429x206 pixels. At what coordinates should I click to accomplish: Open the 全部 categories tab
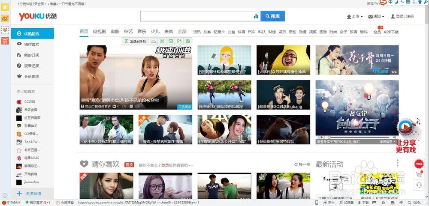182,31
